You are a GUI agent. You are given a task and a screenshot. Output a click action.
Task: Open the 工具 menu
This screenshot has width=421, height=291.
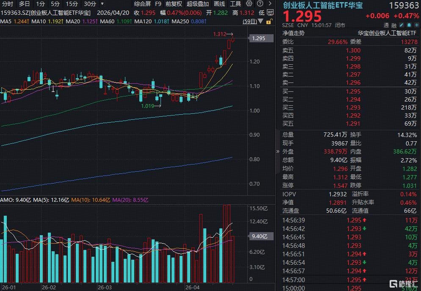coord(235,4)
